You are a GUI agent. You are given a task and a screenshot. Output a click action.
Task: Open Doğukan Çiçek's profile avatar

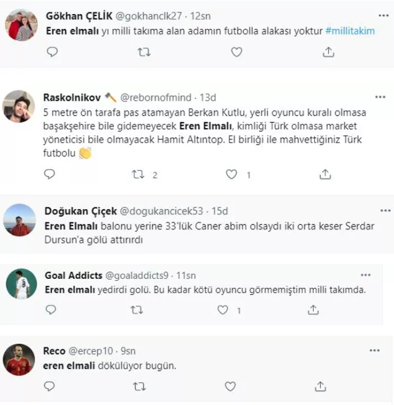click(20, 221)
